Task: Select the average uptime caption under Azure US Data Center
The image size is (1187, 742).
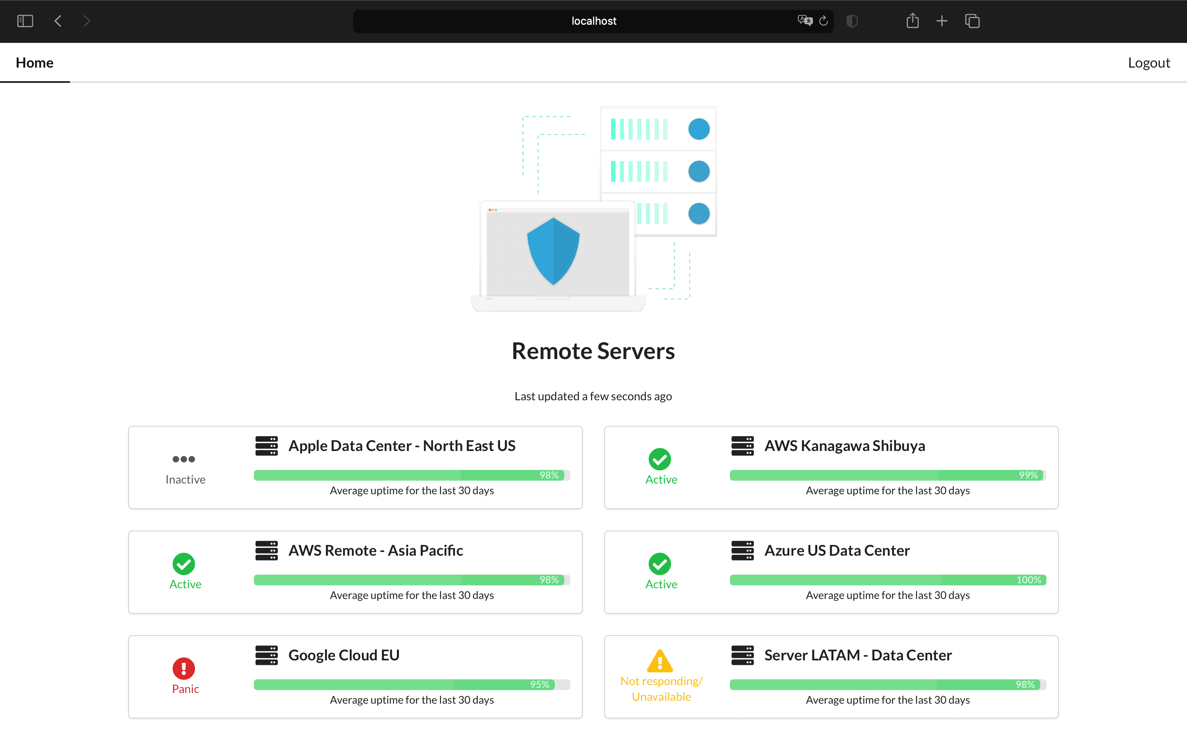Action: 888,595
